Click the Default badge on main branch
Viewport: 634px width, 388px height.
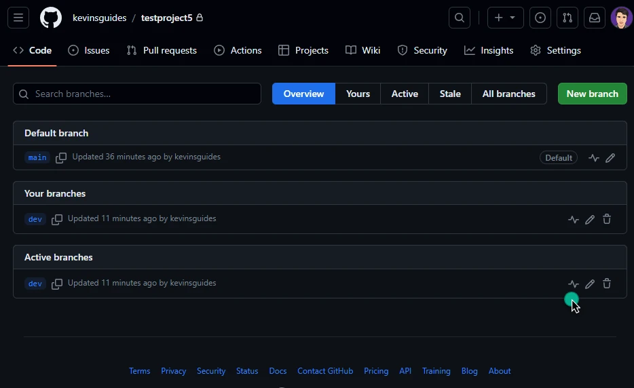click(559, 157)
